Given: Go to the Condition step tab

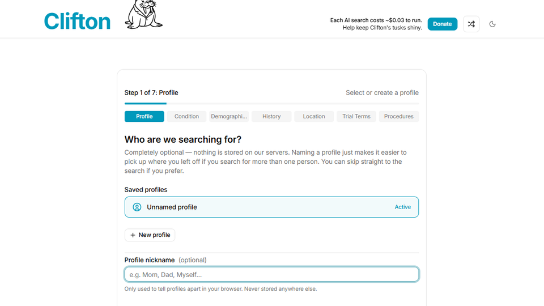Looking at the screenshot, I should point(186,117).
